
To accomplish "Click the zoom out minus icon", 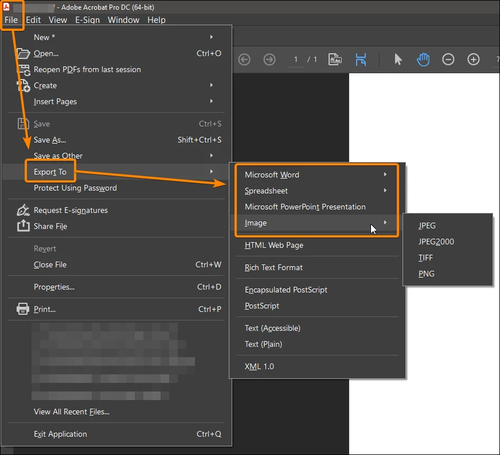I will (448, 60).
